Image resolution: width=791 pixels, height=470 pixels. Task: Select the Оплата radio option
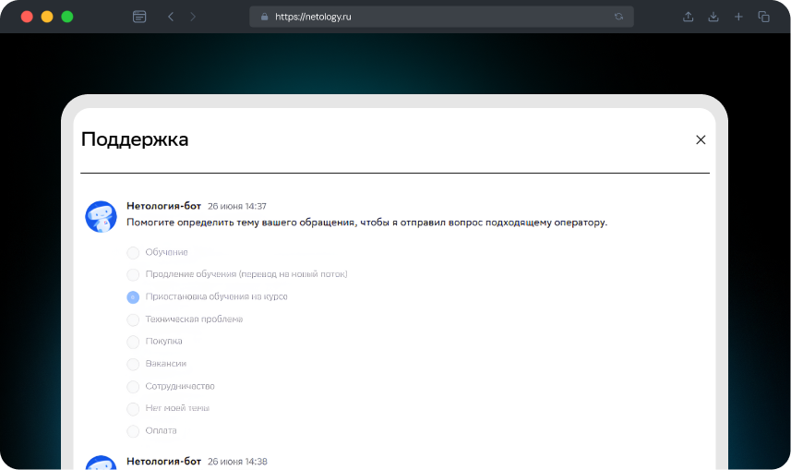133,430
